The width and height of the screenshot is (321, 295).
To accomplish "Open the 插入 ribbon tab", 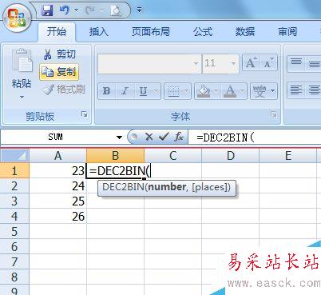I will coord(99,32).
